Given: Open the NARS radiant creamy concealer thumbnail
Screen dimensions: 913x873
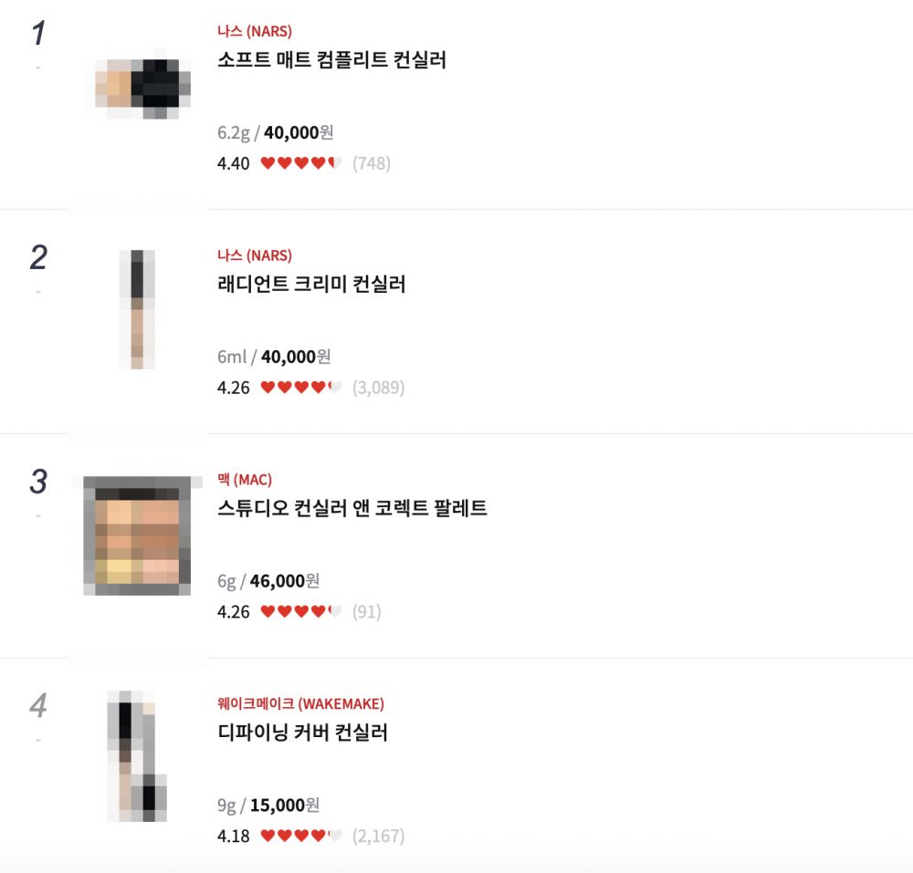Looking at the screenshot, I should click(x=138, y=309).
